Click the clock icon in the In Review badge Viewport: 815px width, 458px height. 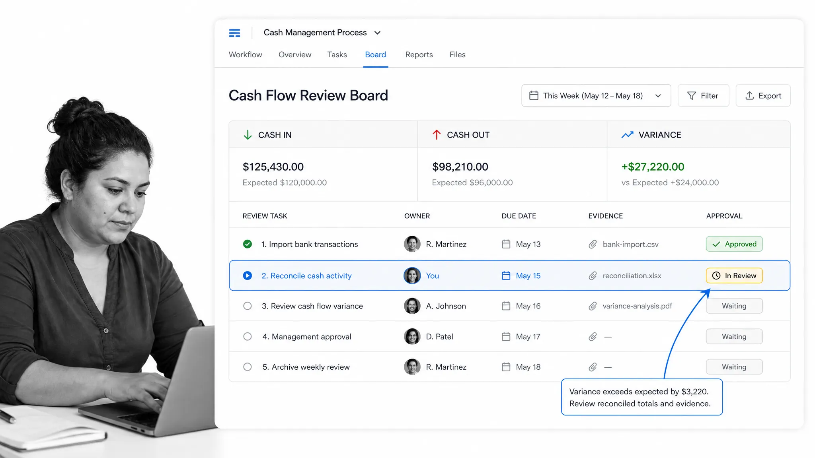point(716,276)
